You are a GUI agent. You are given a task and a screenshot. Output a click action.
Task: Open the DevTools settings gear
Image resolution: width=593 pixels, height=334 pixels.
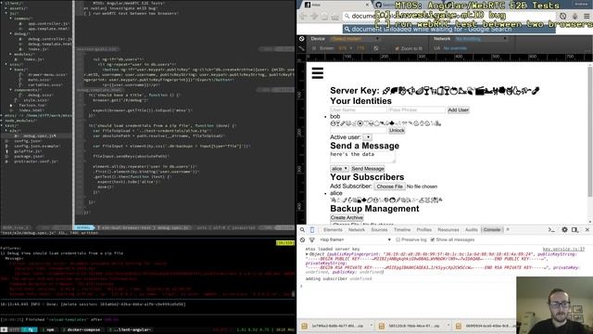click(564, 230)
